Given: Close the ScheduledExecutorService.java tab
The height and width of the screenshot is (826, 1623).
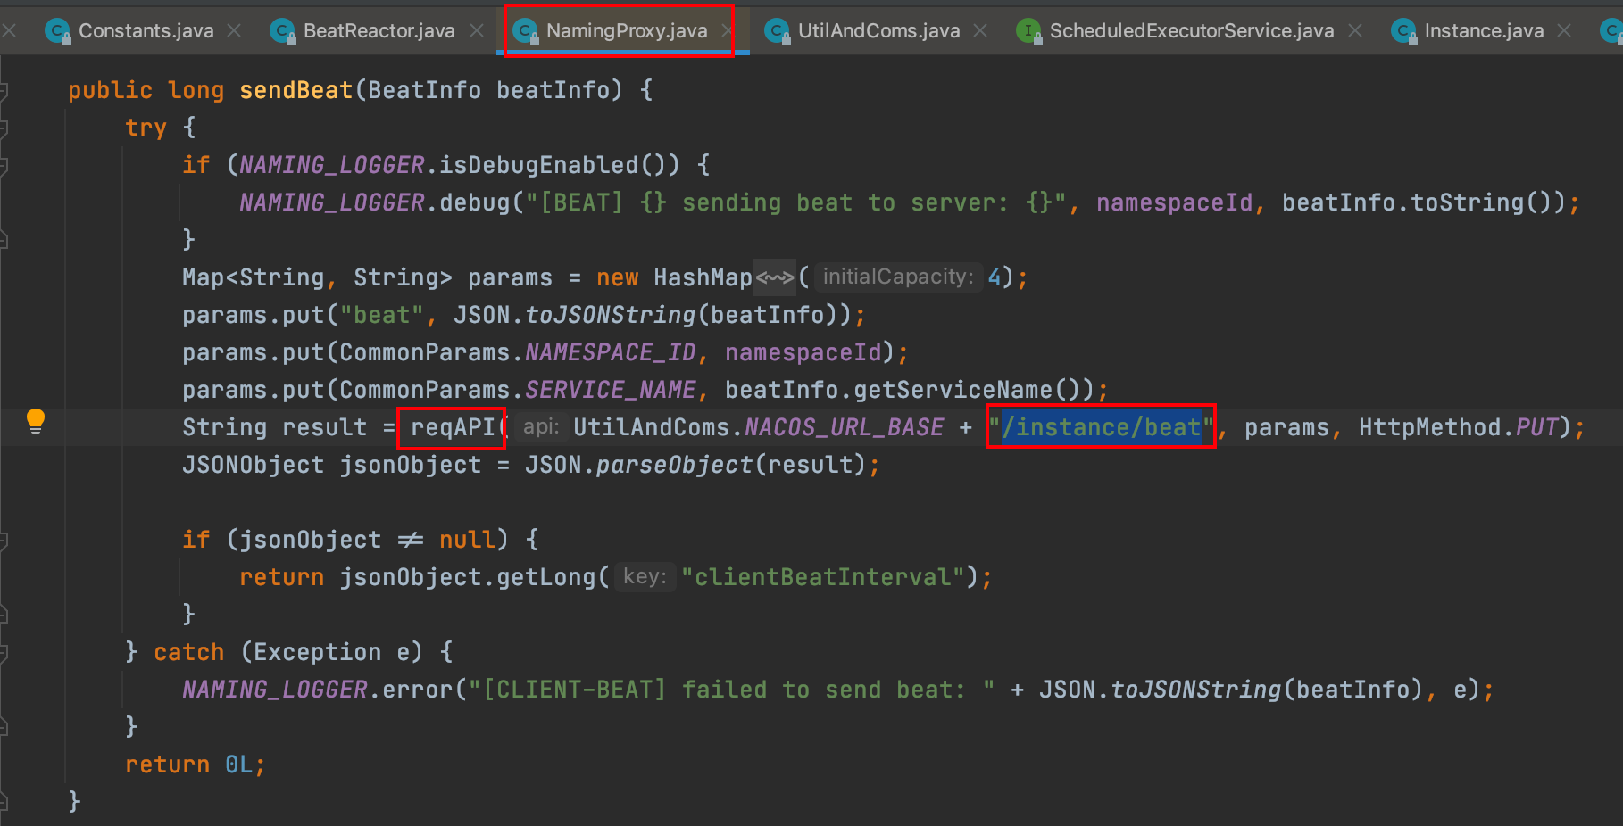Looking at the screenshot, I should [1355, 31].
